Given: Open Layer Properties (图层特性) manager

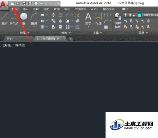Looking at the screenshot, I should point(118,21).
